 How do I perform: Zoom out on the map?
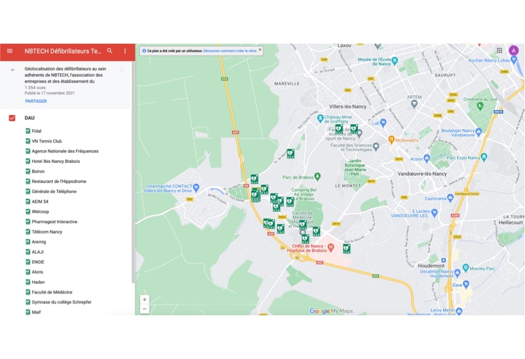145,309
